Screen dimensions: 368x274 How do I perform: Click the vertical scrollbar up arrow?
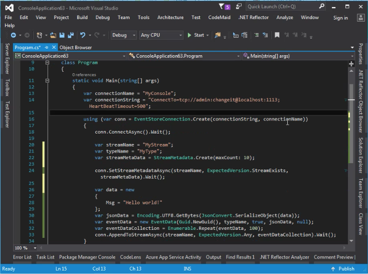click(x=351, y=71)
